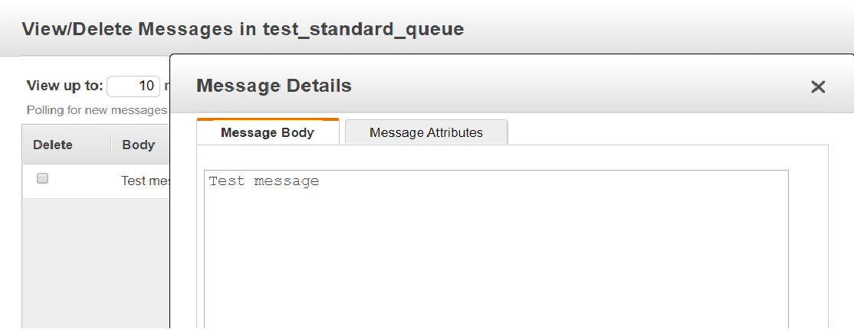Viewport: 854px width, 332px height.
Task: Click the divider between Delete and Body headers
Action: tap(111, 145)
